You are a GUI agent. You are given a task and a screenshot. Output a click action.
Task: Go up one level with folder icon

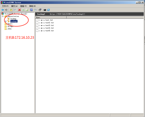click(x=11, y=10)
